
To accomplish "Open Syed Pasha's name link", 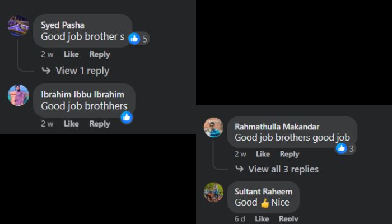I will (x=63, y=25).
